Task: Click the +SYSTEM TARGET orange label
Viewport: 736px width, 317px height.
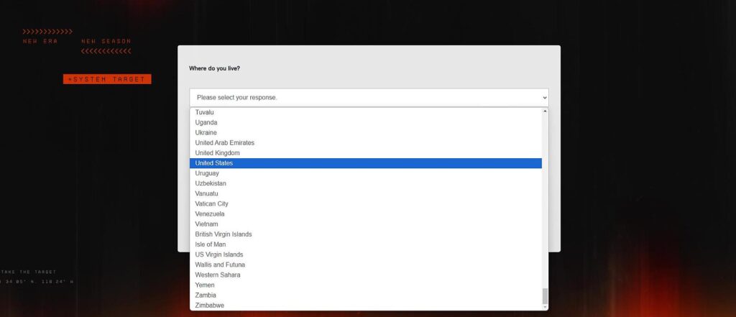Action: (107, 79)
